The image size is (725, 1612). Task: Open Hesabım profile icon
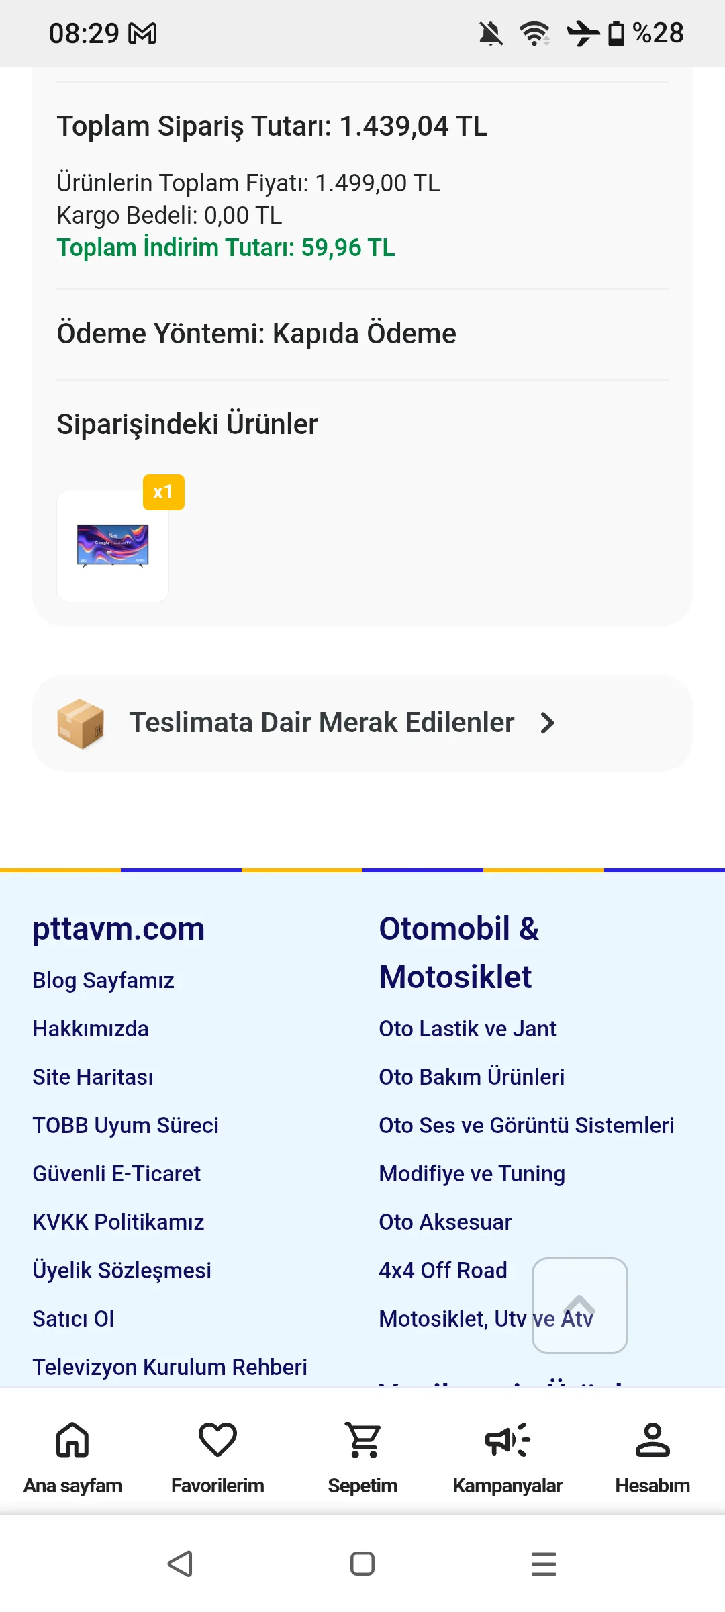pos(652,1440)
